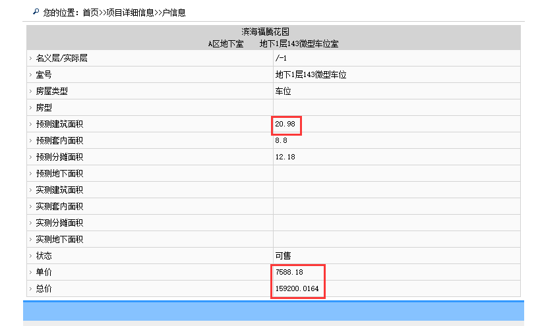Click the 实测地下面积 label
Screen dimensions: 538x326
click(x=60, y=239)
